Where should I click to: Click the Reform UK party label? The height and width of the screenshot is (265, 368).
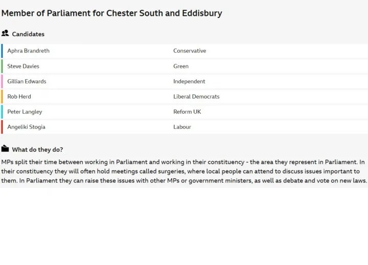click(187, 112)
